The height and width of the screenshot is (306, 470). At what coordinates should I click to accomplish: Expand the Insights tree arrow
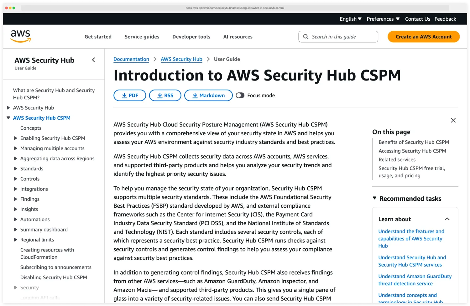[x=16, y=209]
